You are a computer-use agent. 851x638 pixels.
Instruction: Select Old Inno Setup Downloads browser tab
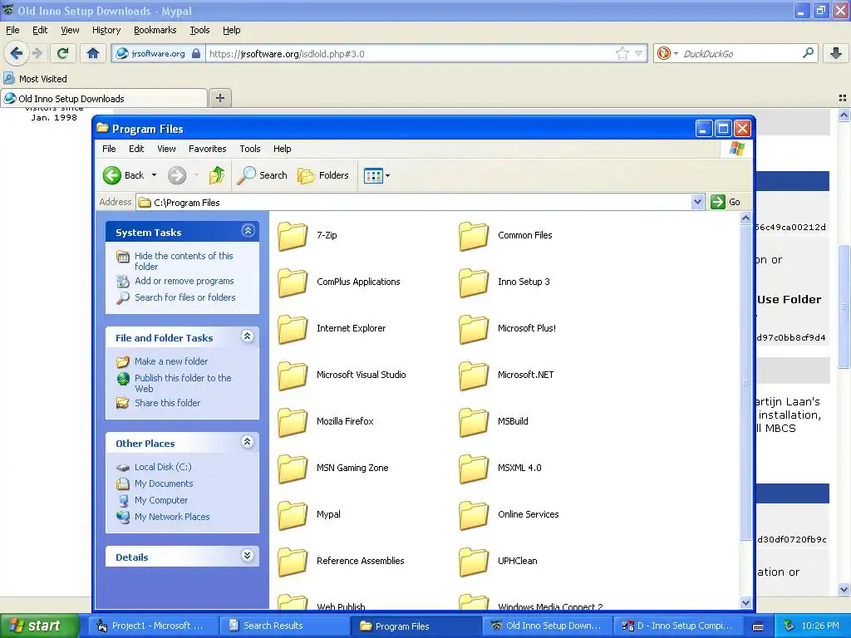point(104,99)
